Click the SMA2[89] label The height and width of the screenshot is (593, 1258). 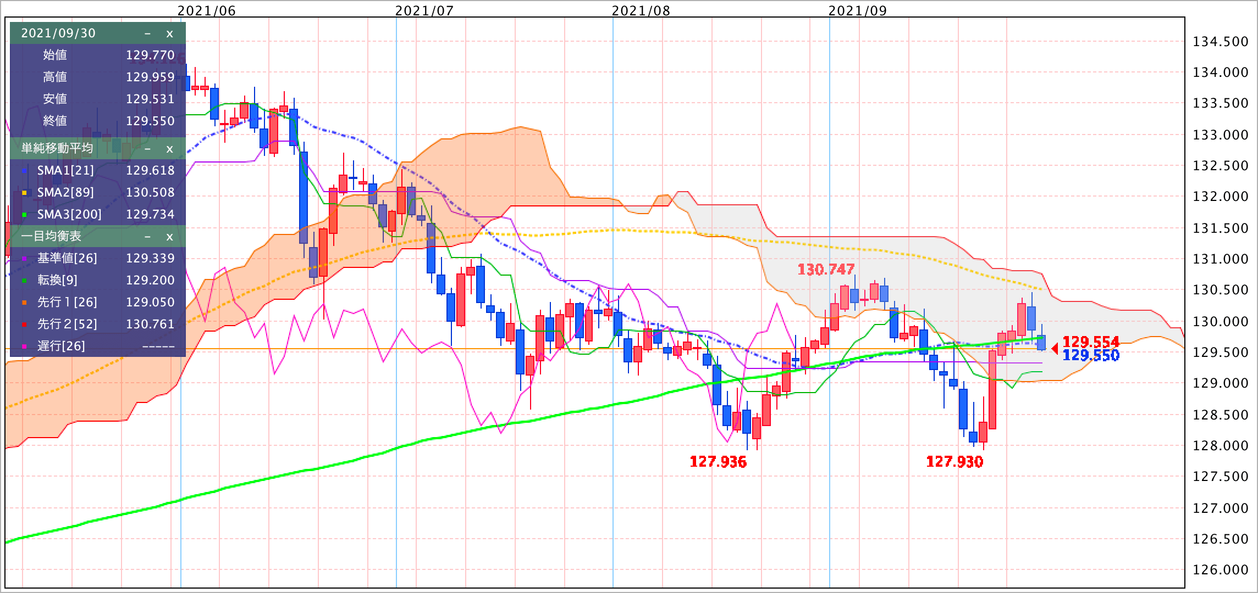click(x=65, y=192)
